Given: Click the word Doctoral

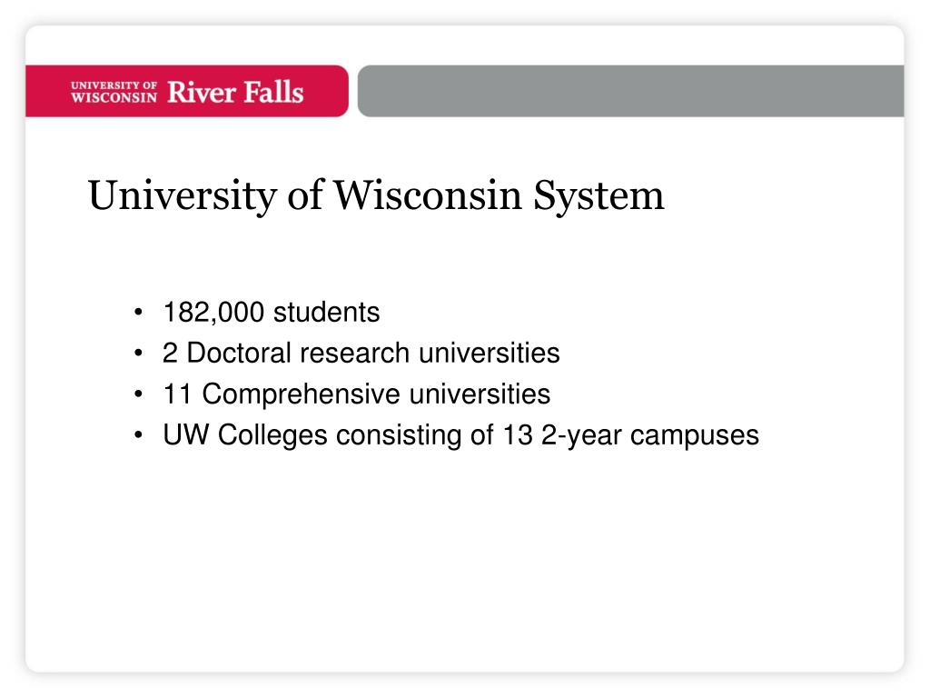Looking at the screenshot, I should click(x=239, y=353).
